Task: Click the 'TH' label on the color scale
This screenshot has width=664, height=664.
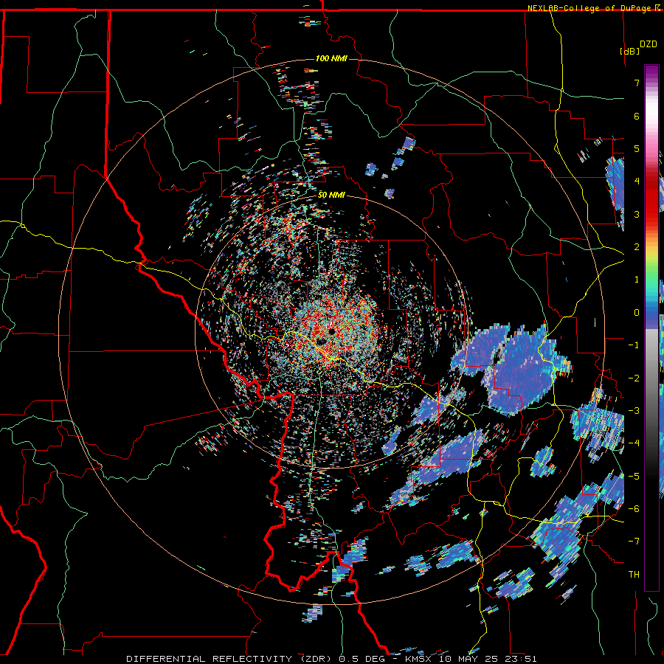Action: [634, 575]
